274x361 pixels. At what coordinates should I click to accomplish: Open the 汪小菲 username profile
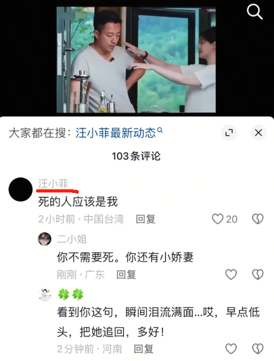coord(53,183)
